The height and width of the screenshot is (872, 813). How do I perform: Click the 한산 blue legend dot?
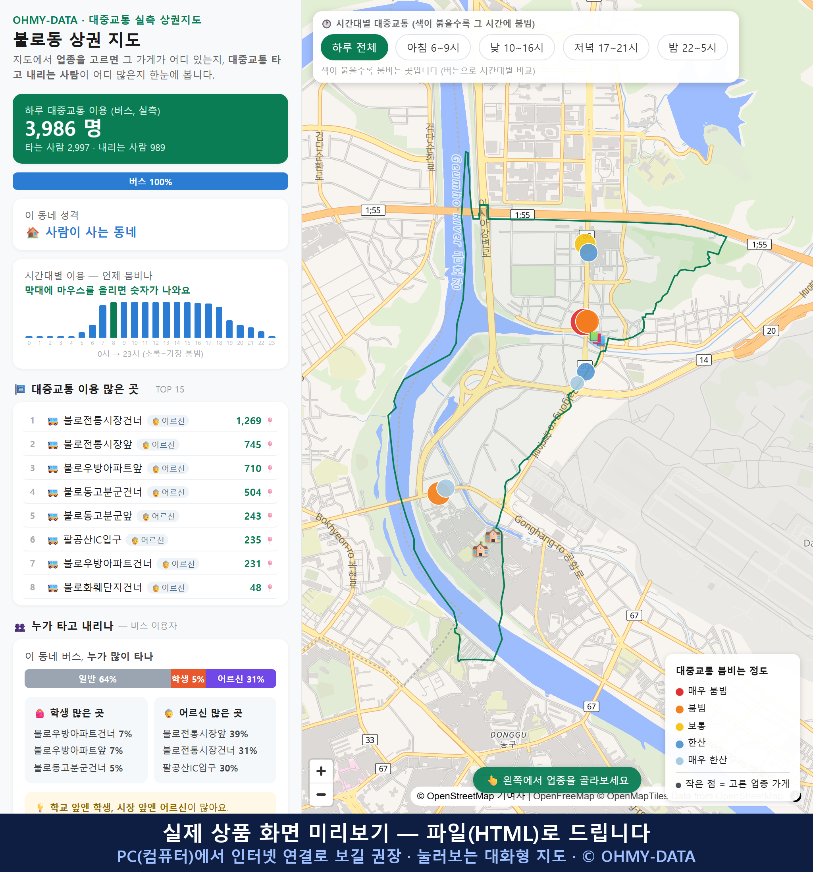click(679, 744)
